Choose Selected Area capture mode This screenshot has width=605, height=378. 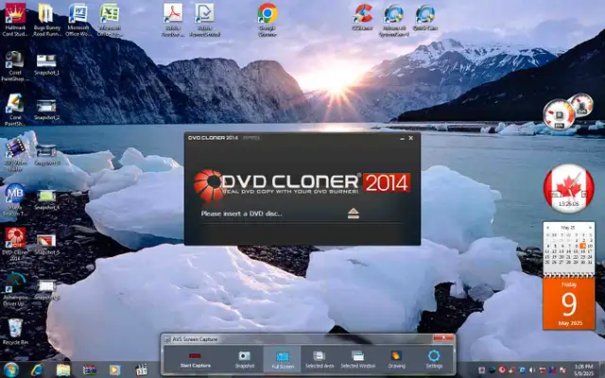[x=320, y=359]
